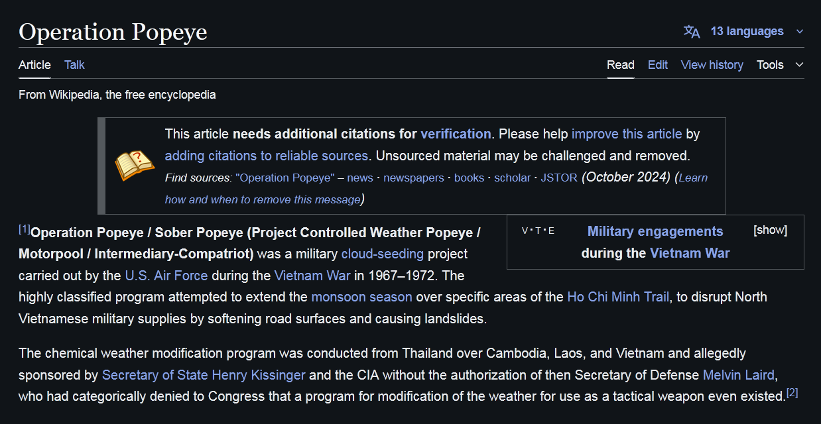Open the Vietnam War link in the navbox title
The image size is (821, 424).
coord(690,253)
